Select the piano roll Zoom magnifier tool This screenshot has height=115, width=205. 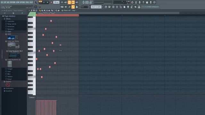click(56, 11)
